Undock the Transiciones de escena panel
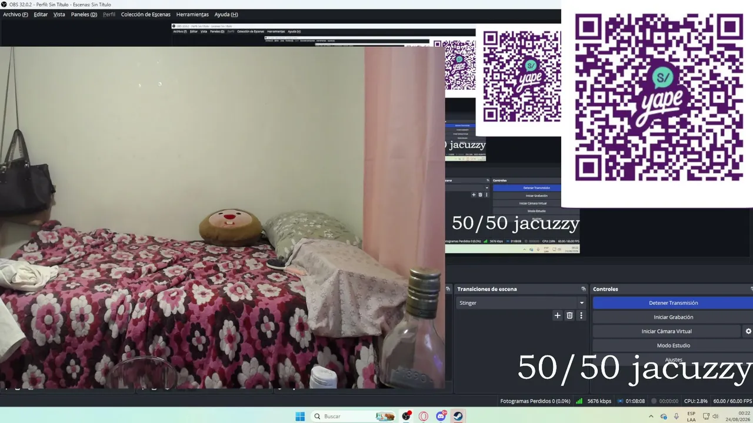753x423 pixels. (584, 289)
